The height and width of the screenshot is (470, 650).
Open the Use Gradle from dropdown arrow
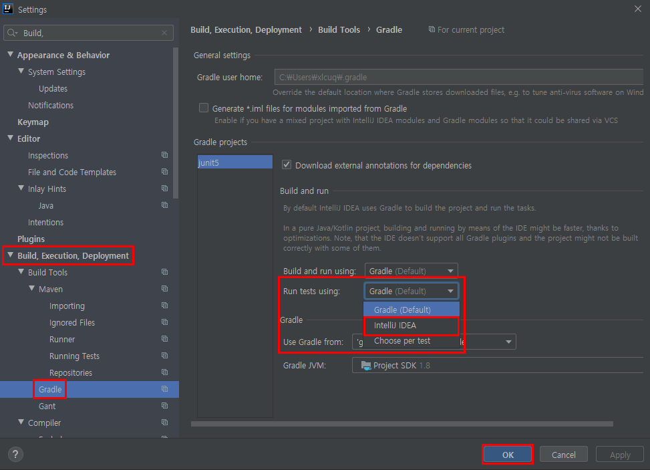(508, 342)
